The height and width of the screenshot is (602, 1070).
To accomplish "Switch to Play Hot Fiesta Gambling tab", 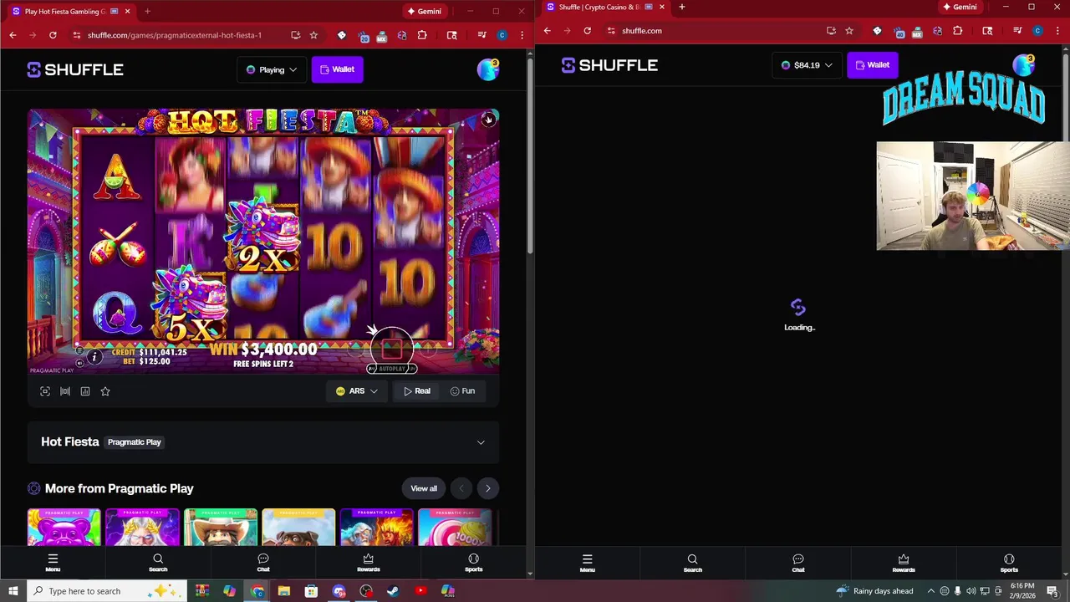I will (x=71, y=11).
